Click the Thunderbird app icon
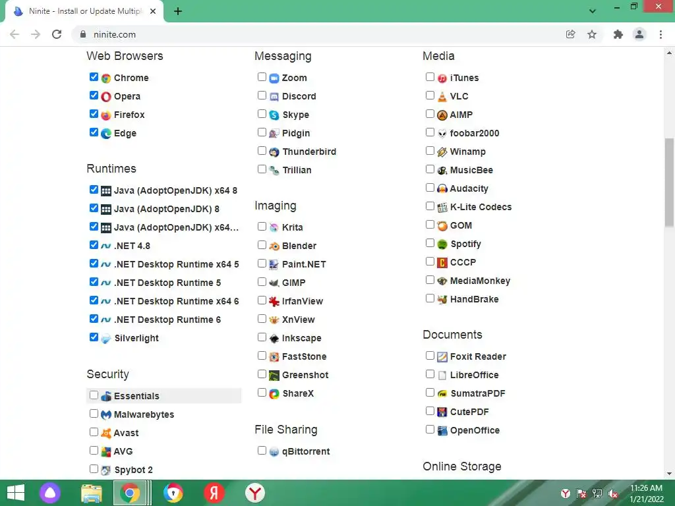 274,152
